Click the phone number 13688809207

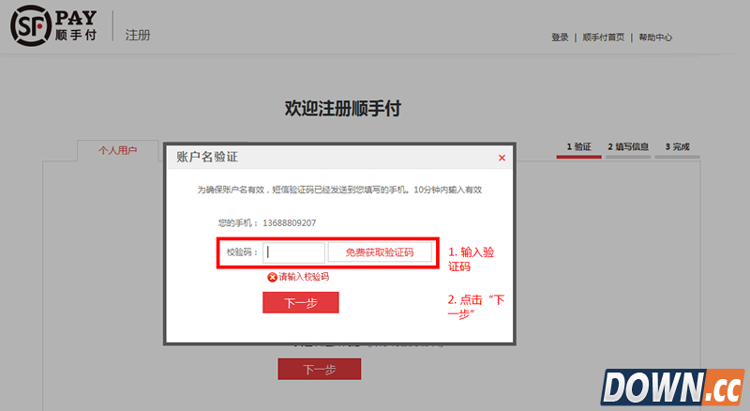coord(290,222)
